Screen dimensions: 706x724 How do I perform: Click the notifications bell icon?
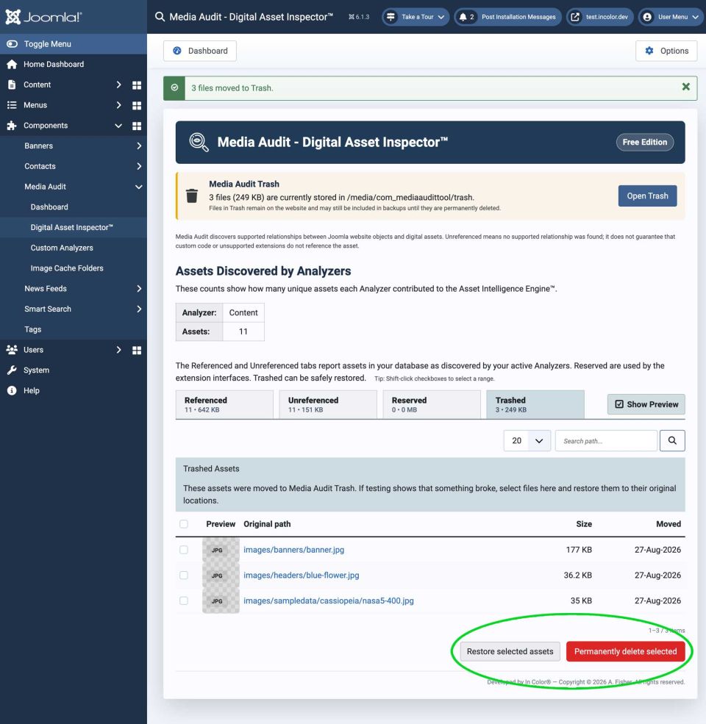click(x=463, y=17)
